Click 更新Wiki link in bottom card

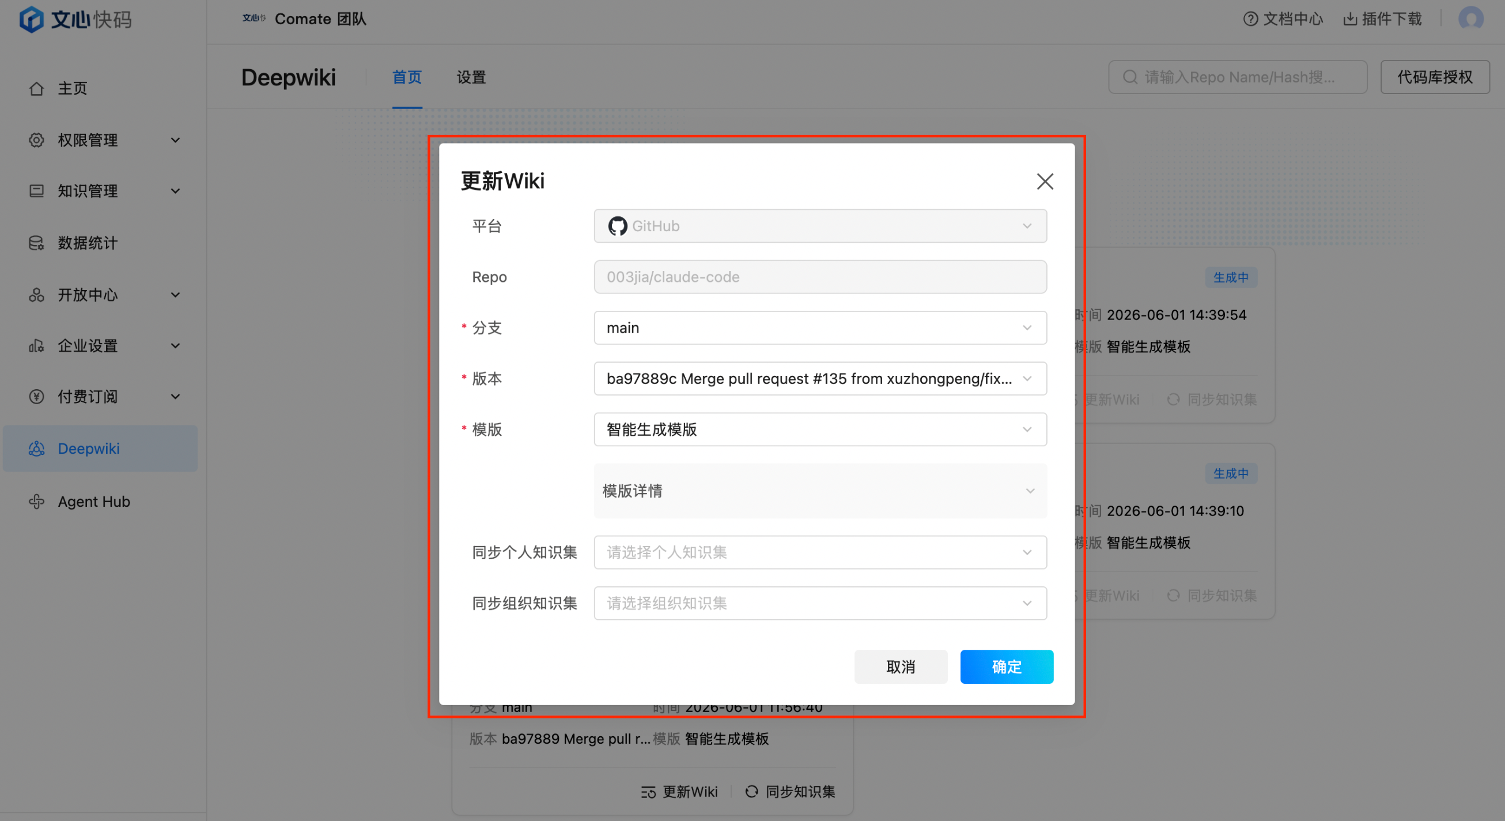(679, 792)
